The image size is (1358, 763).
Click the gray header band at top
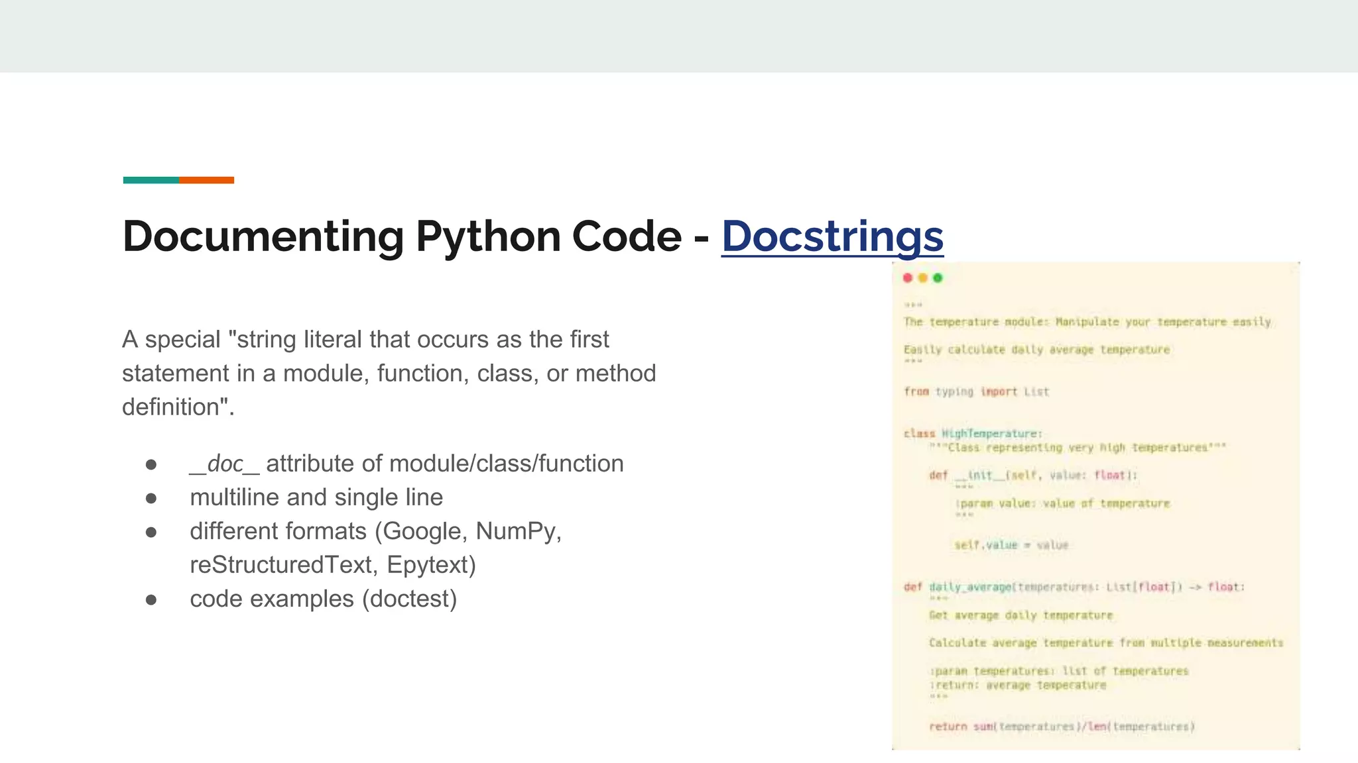click(x=679, y=36)
